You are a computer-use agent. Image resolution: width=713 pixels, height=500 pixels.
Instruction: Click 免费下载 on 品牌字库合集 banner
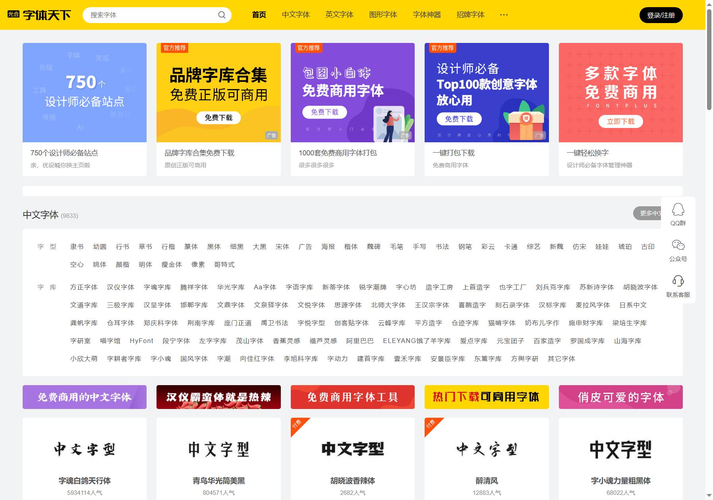click(x=218, y=118)
